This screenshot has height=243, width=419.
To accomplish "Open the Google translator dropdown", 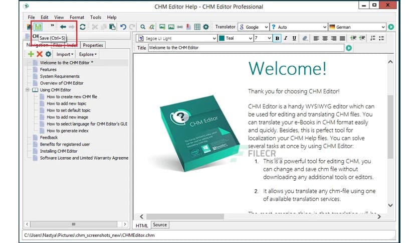I will click(x=253, y=27).
